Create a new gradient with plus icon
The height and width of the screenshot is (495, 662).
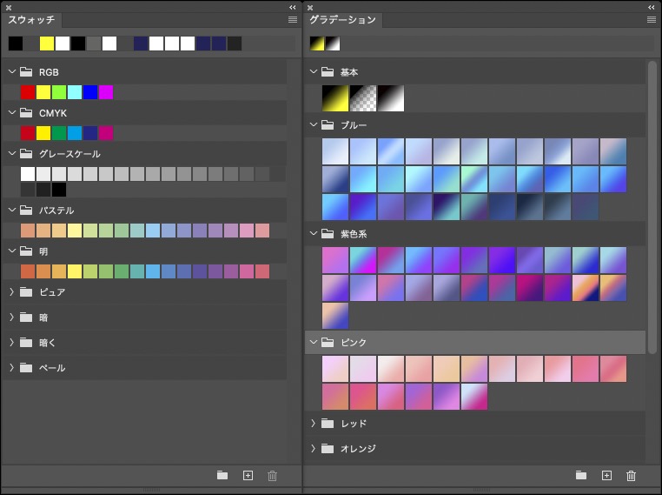pos(606,475)
